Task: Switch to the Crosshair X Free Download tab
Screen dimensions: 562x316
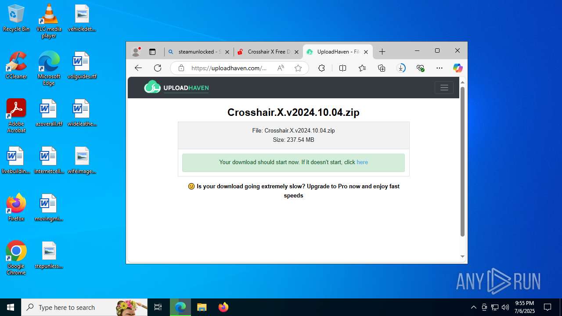Action: (x=268, y=52)
